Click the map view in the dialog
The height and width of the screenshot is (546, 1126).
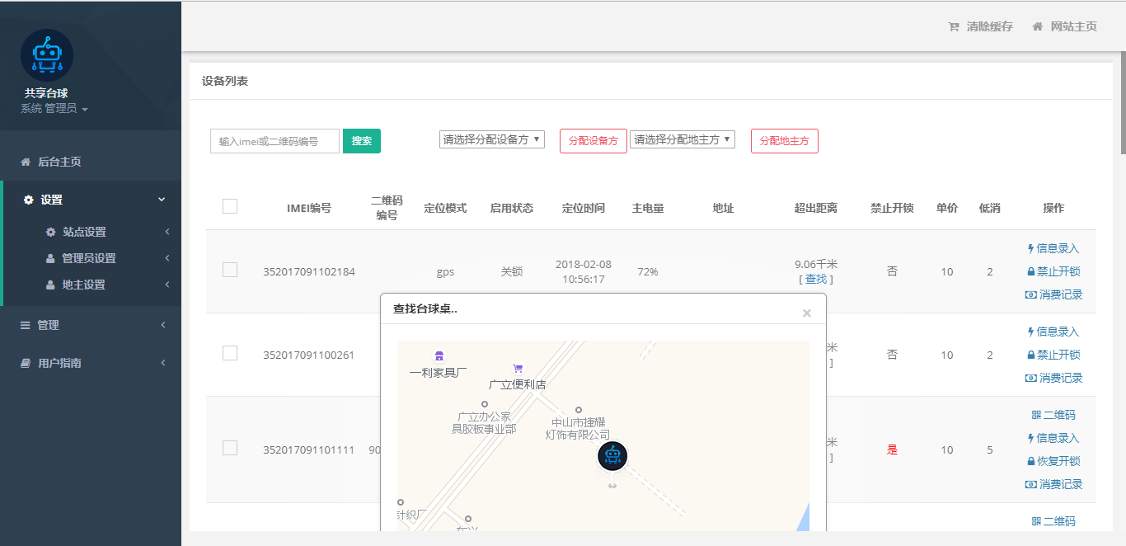point(603,436)
